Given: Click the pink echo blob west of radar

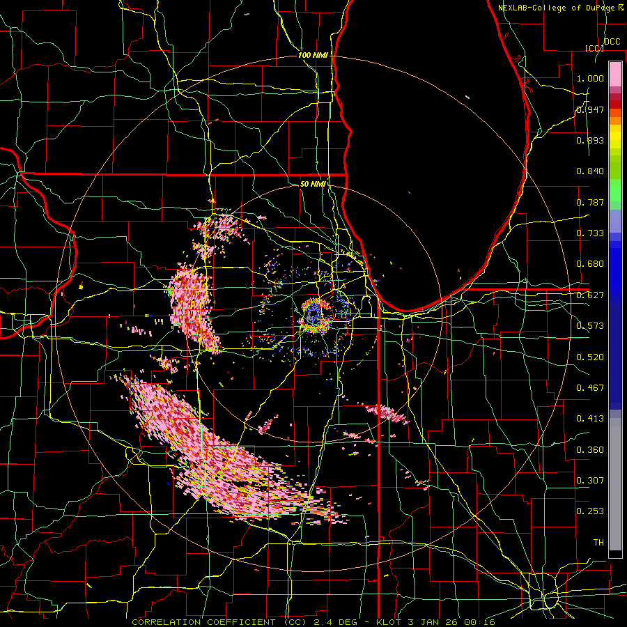Looking at the screenshot, I should (x=192, y=308).
